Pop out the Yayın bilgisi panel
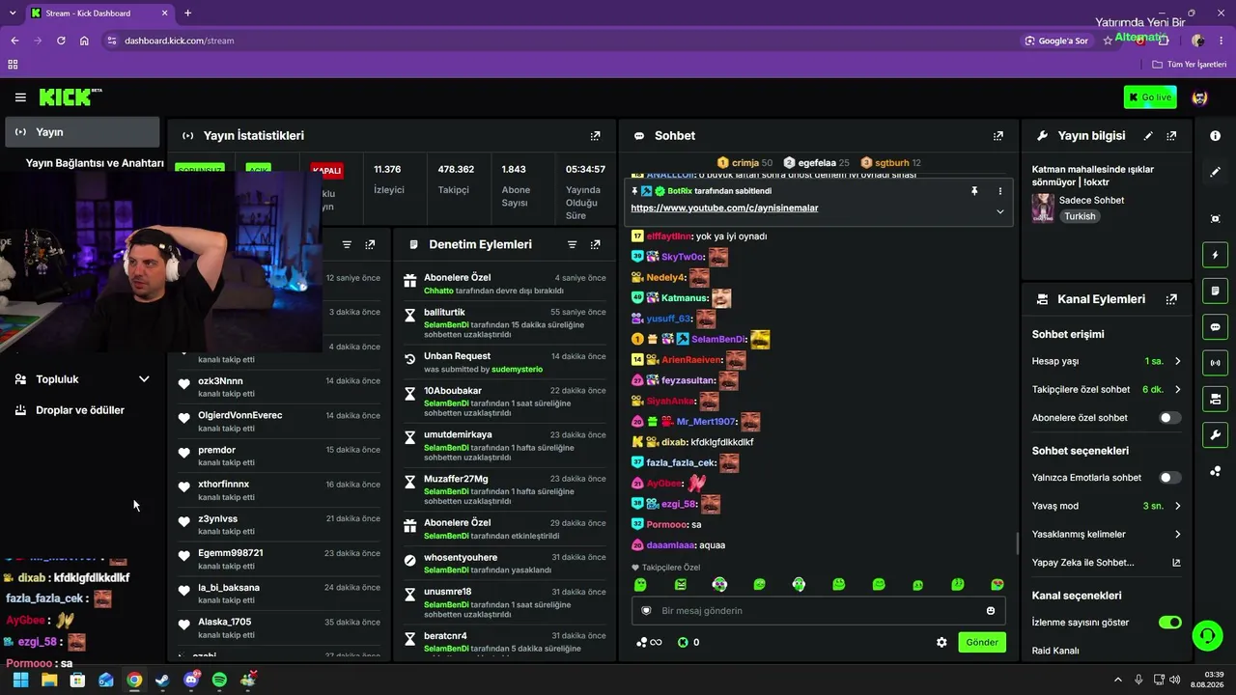Viewport: 1236px width, 695px height. (1171, 136)
